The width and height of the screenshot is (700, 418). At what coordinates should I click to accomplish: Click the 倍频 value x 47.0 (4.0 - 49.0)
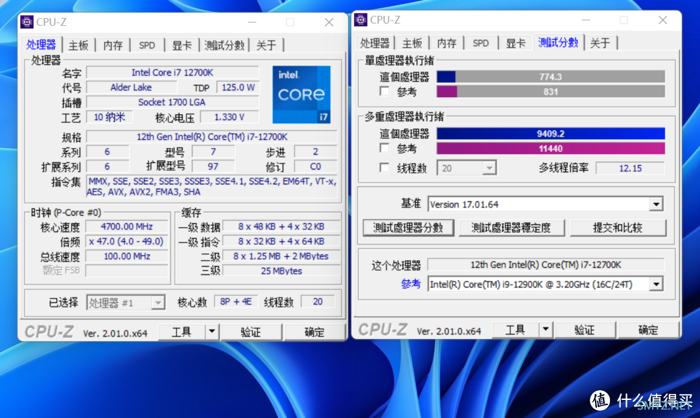tap(127, 241)
